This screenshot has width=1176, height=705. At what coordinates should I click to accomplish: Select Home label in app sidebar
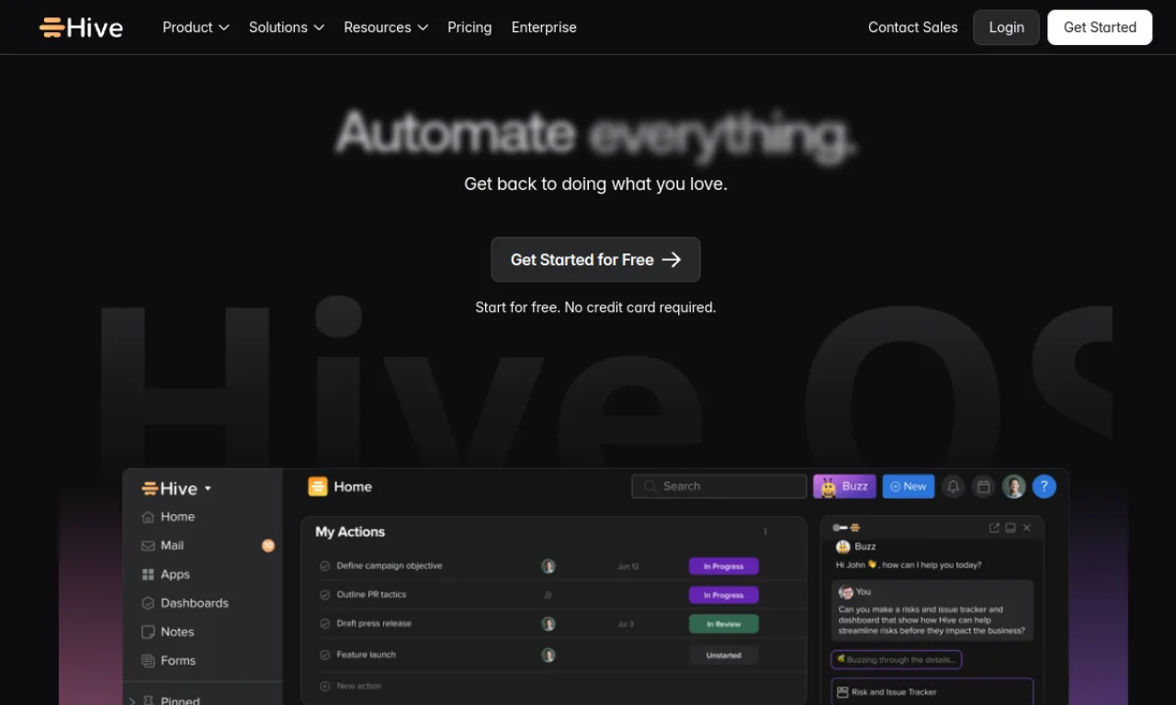pos(177,517)
